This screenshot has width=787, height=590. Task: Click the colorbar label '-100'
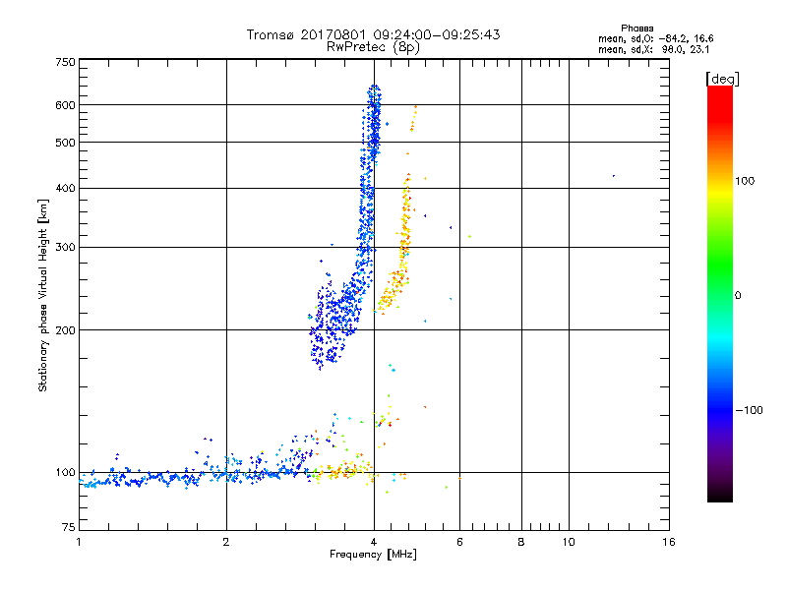(x=749, y=410)
